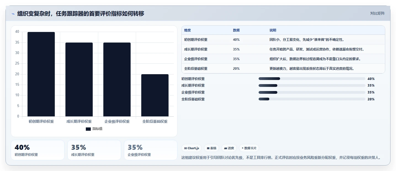Click the lightning icon beside the title

click(13, 14)
